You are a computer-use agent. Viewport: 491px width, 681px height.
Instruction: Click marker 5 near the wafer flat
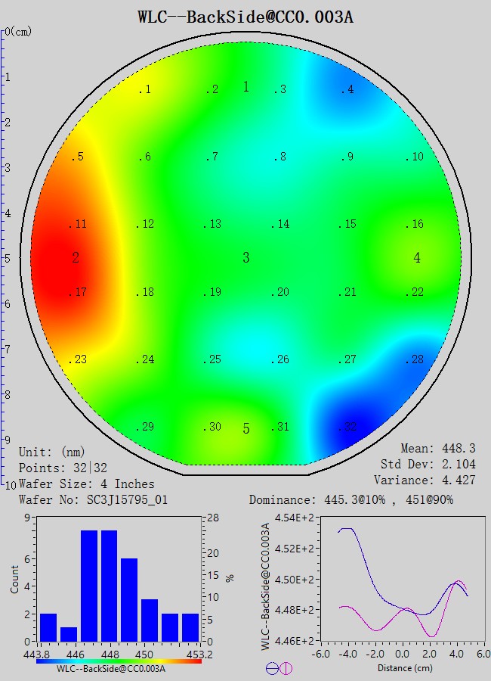click(246, 429)
